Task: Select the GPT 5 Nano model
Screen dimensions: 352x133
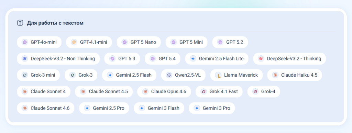Action: (x=139, y=42)
